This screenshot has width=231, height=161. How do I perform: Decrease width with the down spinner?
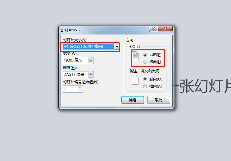coord(91,62)
